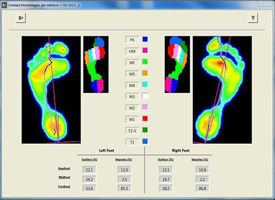Select the HM magenta color swatch

click(145, 51)
